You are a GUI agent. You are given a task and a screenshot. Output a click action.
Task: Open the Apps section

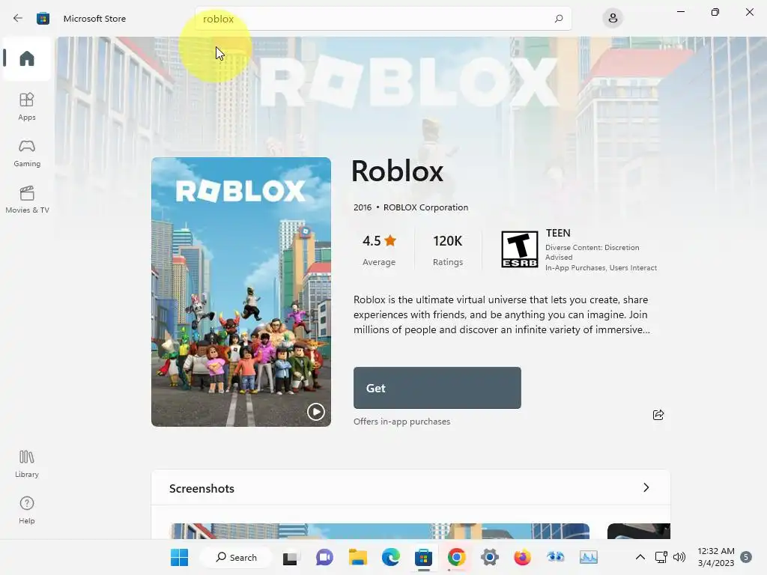pyautogui.click(x=27, y=106)
